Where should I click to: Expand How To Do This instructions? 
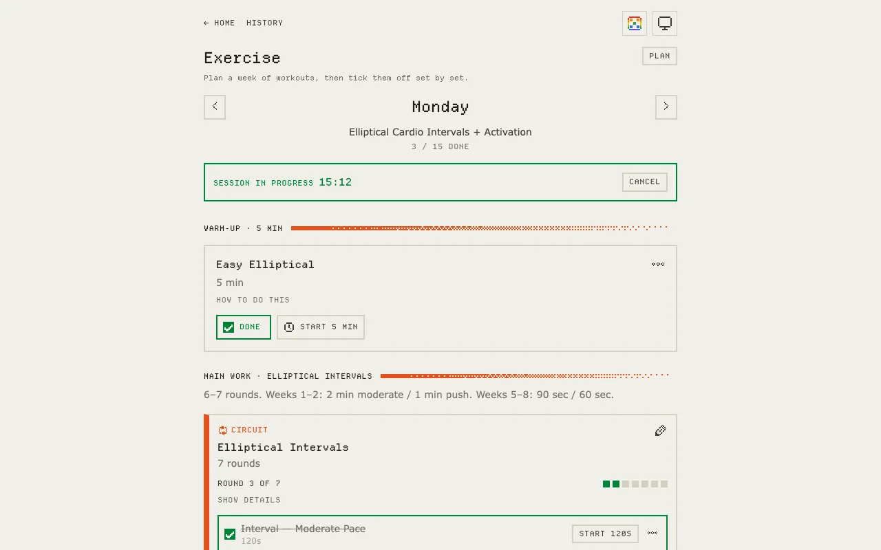point(253,300)
